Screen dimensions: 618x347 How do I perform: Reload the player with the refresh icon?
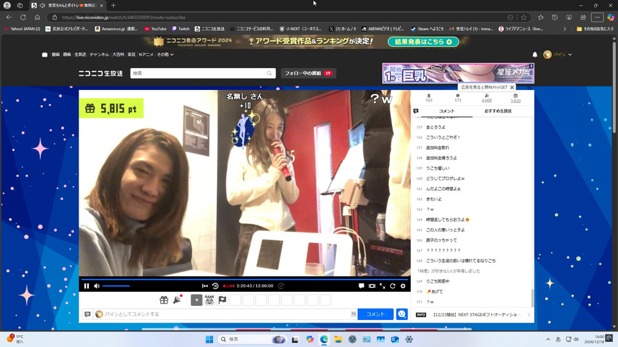click(393, 286)
